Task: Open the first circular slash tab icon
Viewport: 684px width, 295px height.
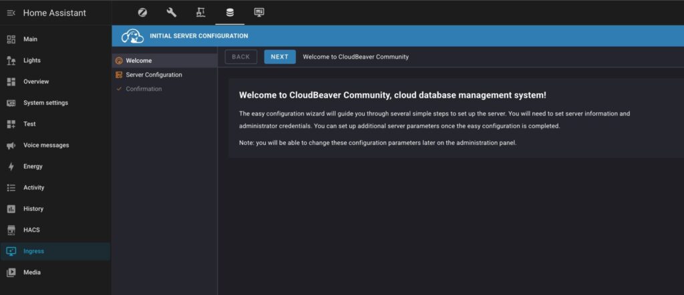Action: [x=142, y=12]
